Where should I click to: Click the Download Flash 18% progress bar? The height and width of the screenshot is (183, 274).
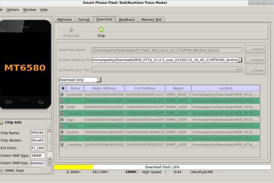162,167
